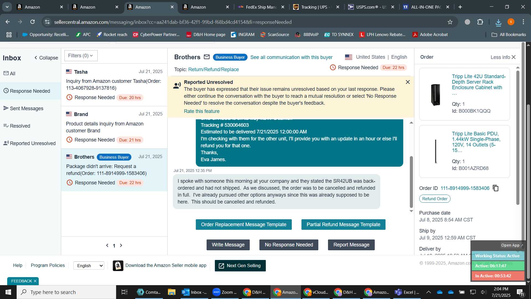This screenshot has width=531, height=299.
Task: Click See all communication with this buyer
Action: pyautogui.click(x=291, y=57)
